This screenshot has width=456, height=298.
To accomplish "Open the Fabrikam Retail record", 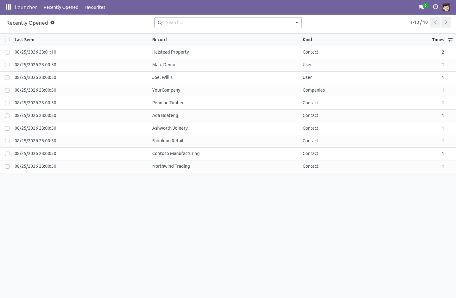I will coord(168,141).
